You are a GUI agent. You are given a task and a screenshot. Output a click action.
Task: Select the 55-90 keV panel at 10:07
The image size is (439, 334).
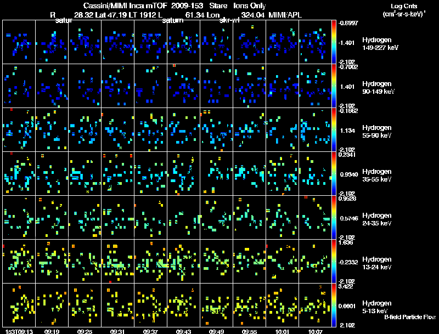click(315, 130)
